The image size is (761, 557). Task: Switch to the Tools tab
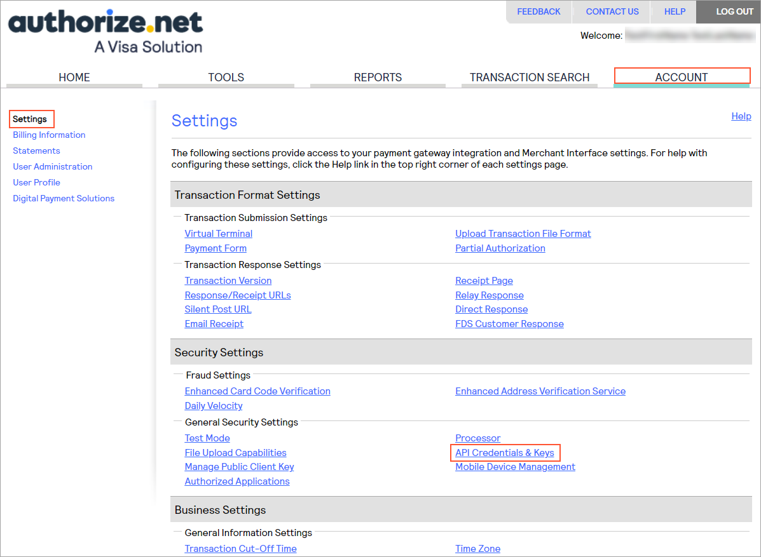coord(226,77)
